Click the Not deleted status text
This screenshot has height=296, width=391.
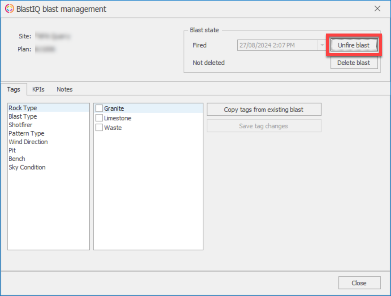209,63
